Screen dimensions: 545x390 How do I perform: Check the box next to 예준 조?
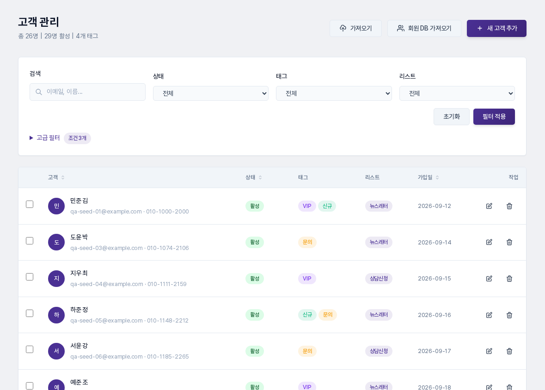(x=30, y=386)
